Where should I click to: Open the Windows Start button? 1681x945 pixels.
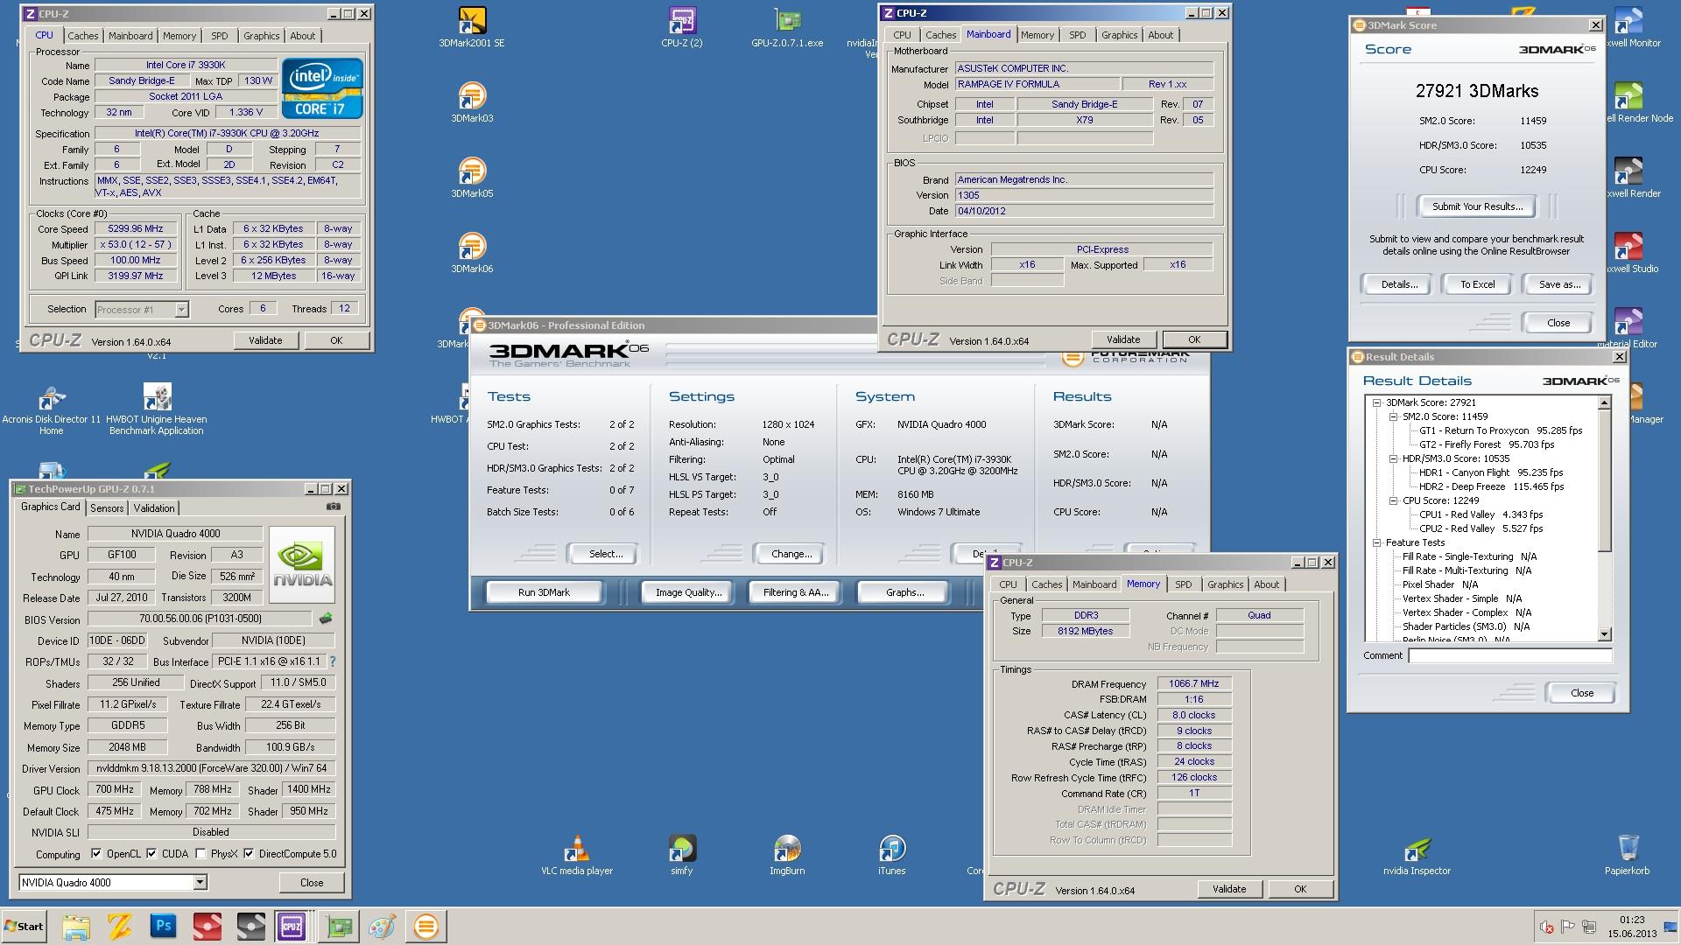pos(24,927)
